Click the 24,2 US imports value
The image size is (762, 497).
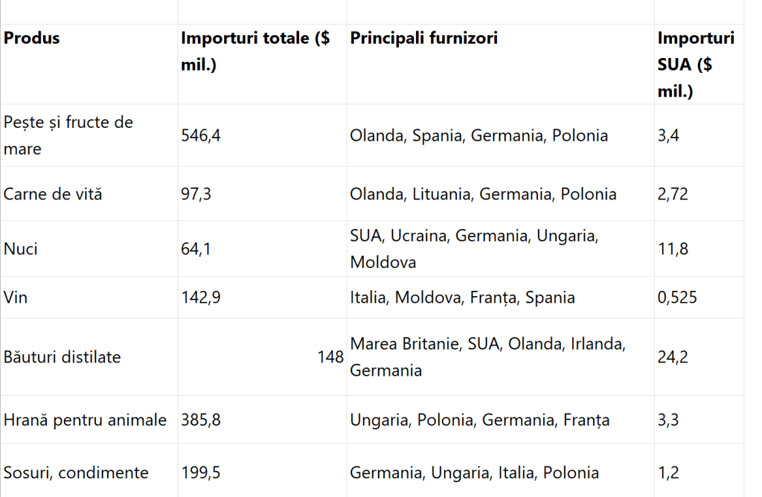[x=673, y=357]
